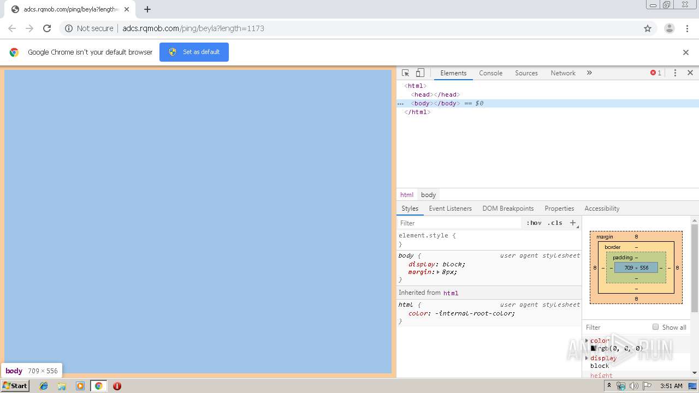Open the DOM Breakpoints sub-tab
This screenshot has height=393, width=699.
508,209
